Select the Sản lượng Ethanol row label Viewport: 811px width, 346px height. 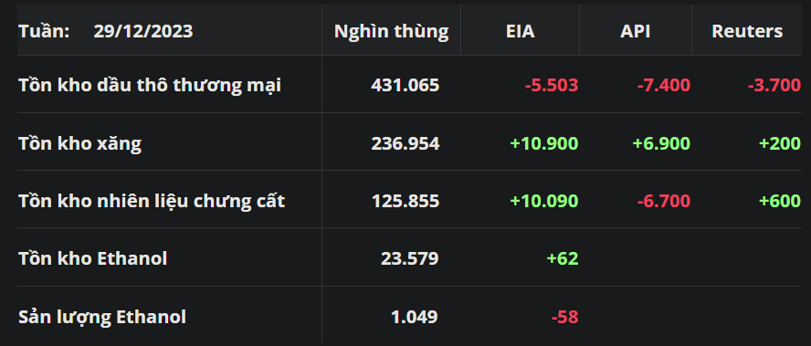pos(102,317)
